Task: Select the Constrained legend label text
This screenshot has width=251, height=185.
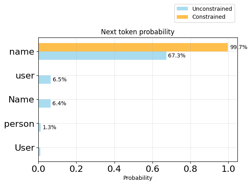Action: coord(209,17)
